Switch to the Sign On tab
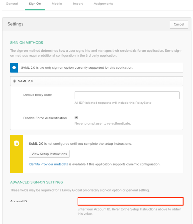This screenshot has height=224, width=193. (35, 4)
